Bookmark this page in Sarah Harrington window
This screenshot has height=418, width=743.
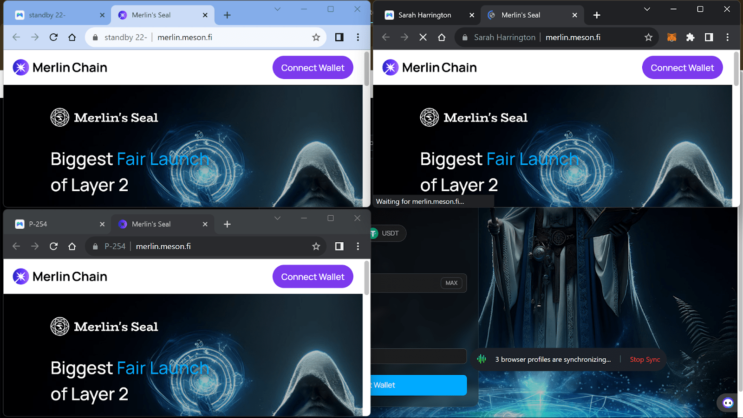tap(649, 37)
